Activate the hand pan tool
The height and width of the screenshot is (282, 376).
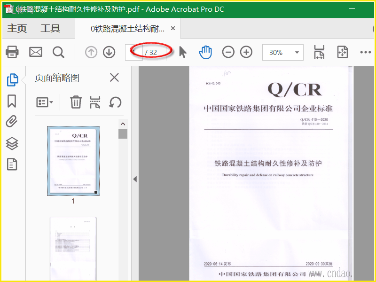click(205, 52)
